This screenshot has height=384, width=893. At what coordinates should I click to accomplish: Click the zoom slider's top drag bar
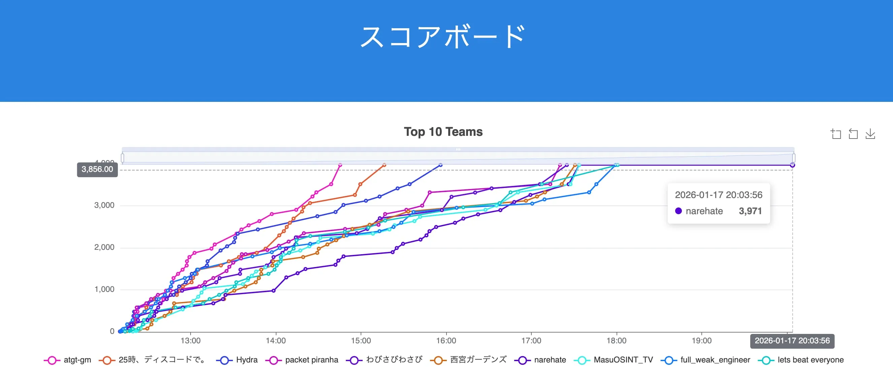458,150
